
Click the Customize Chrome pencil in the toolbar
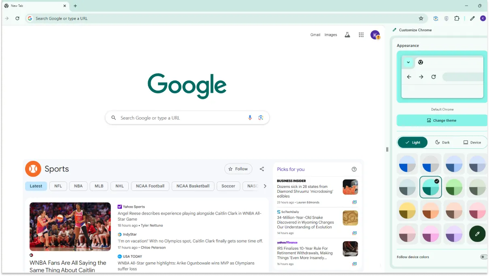(472, 18)
